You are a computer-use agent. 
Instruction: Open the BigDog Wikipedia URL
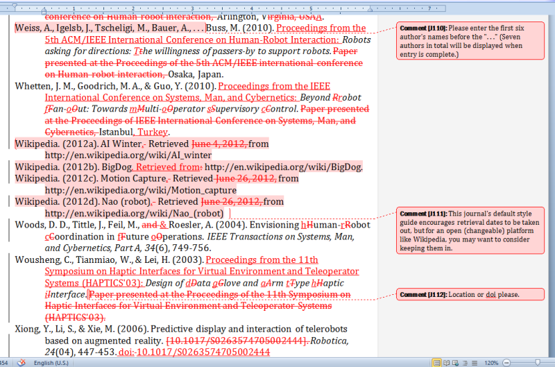284,167
